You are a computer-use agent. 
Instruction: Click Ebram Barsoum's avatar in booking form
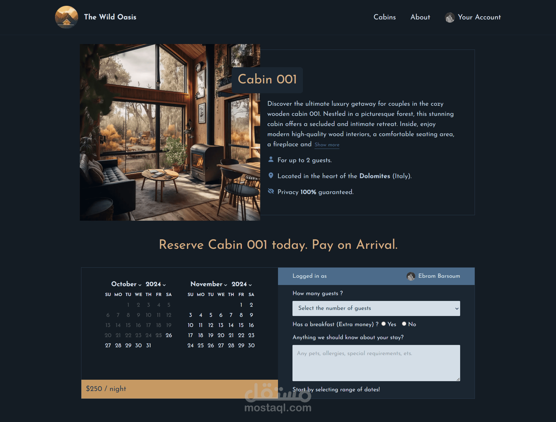[x=411, y=276]
